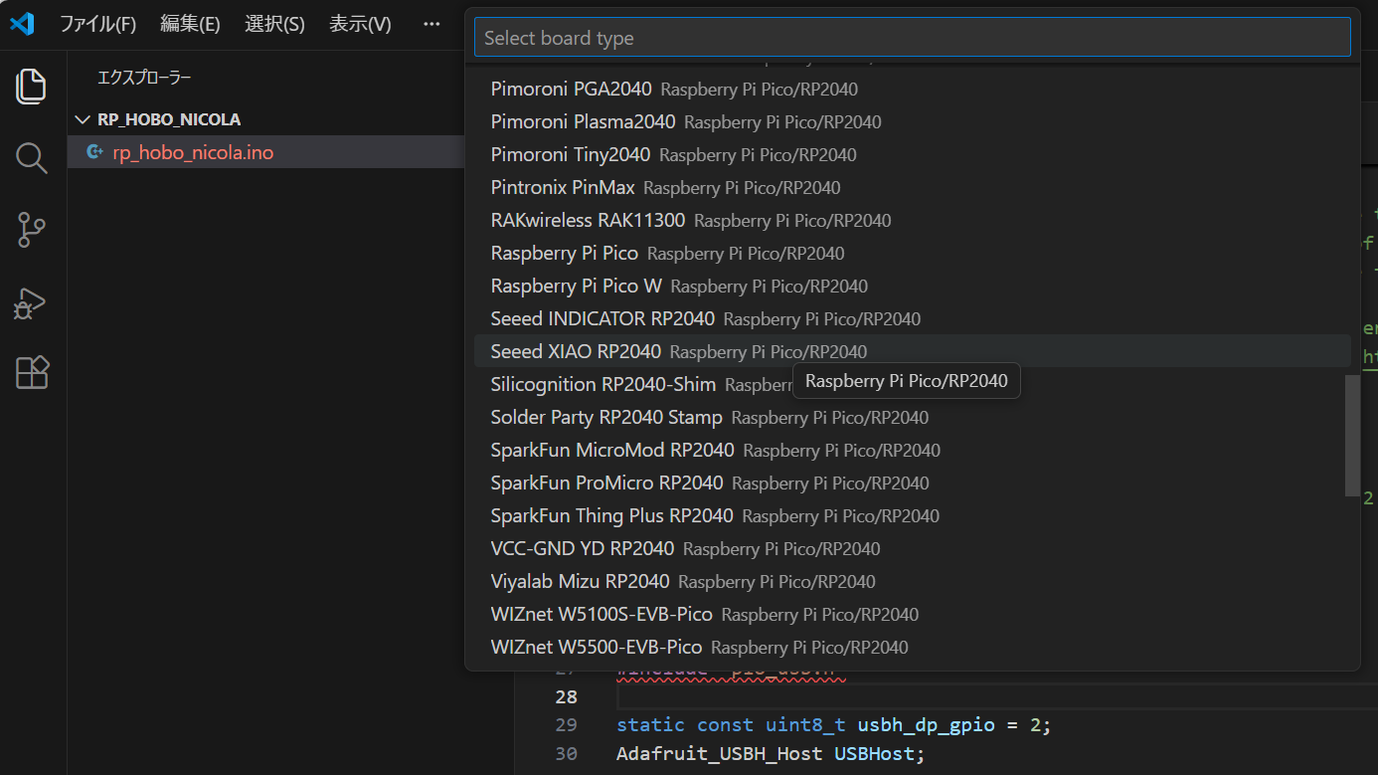Open the 選択(S) menu
The image size is (1378, 775).
coord(274,25)
